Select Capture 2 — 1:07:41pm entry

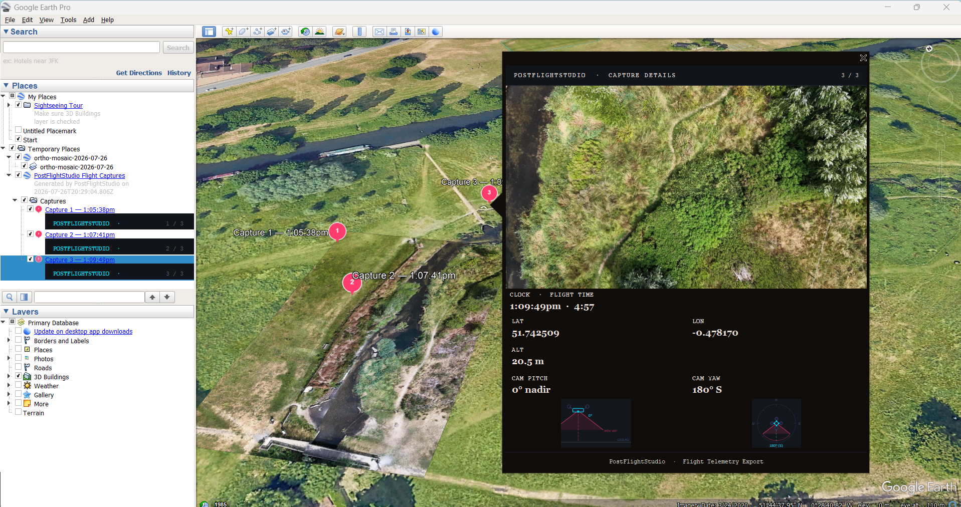[80, 235]
